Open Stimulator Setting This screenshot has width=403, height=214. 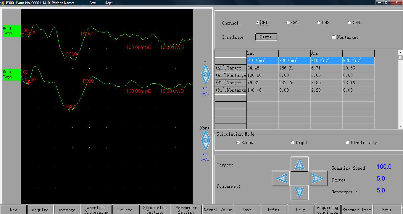point(155,210)
